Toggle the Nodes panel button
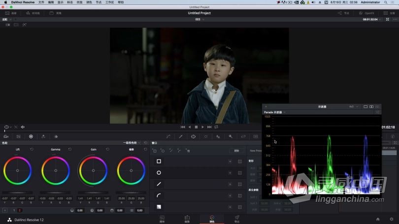Viewport: 399px width, 224px height. point(343,13)
